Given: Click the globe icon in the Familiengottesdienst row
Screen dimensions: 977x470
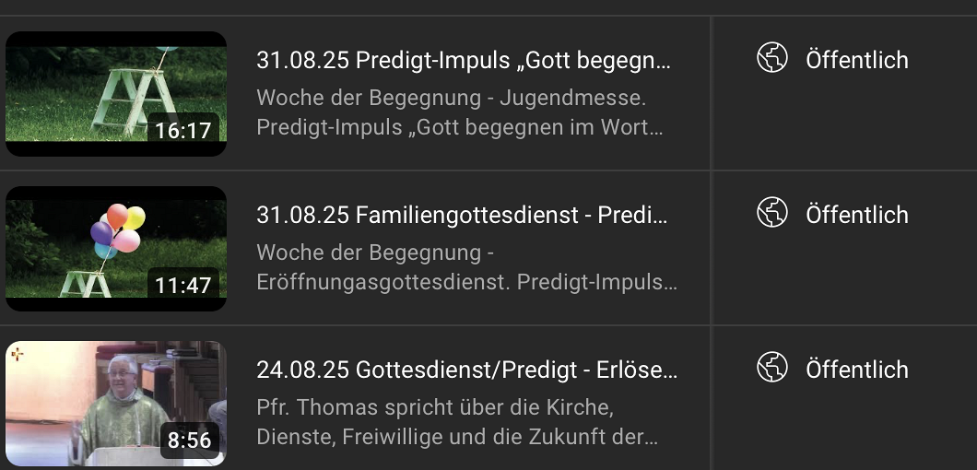Looking at the screenshot, I should 772,213.
